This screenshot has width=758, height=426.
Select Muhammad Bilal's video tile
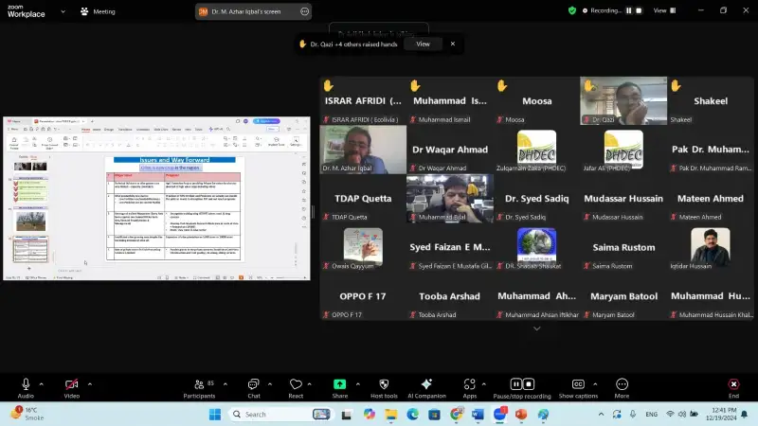tap(449, 199)
